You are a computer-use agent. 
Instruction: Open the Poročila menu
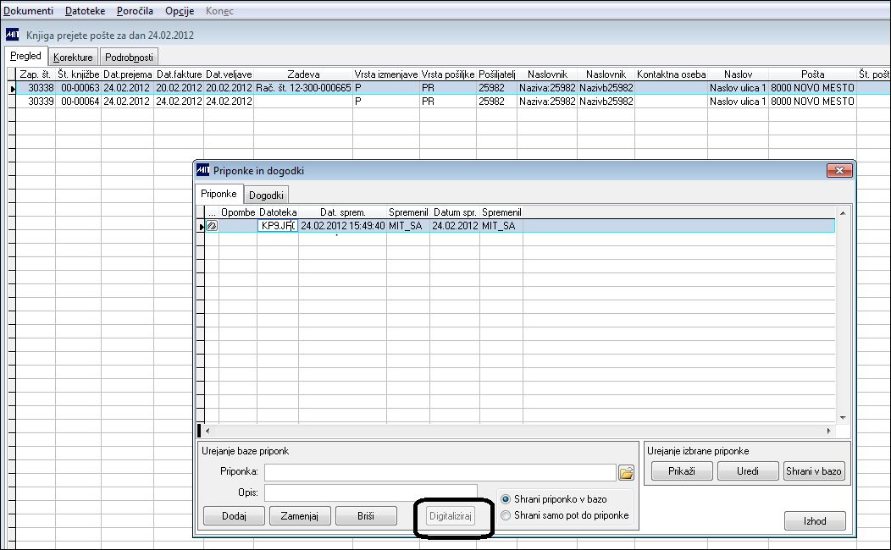(x=135, y=11)
